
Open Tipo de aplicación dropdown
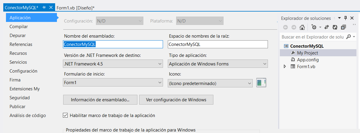coord(218,64)
